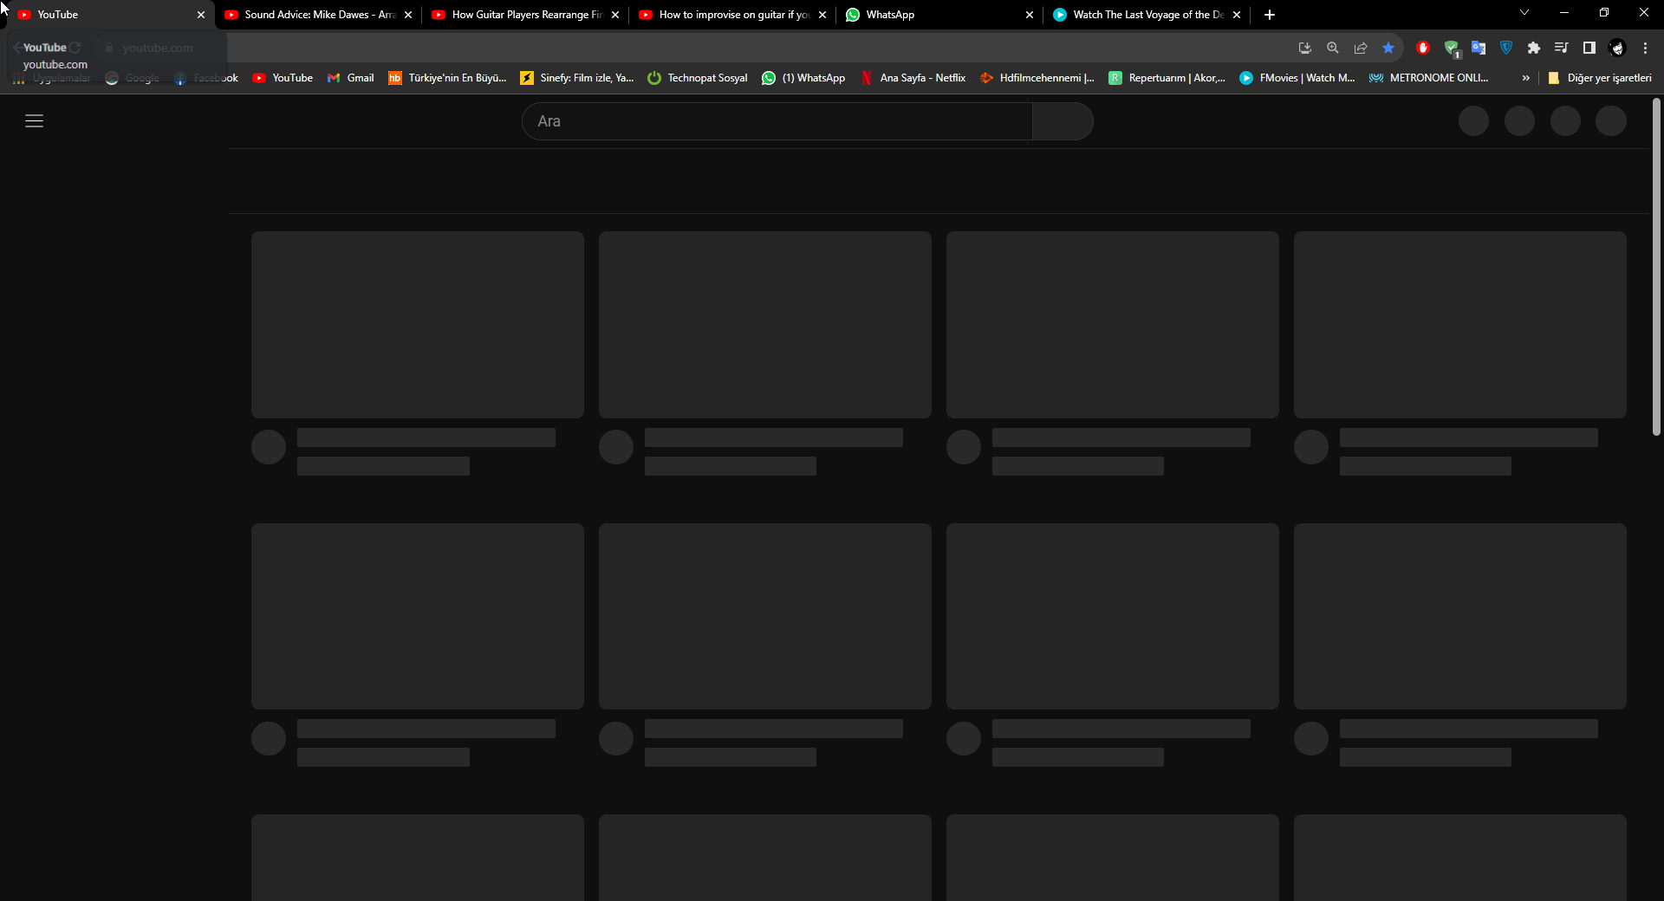This screenshot has width=1664, height=901.
Task: Open the Extensions puzzle-piece menu
Action: (x=1534, y=48)
